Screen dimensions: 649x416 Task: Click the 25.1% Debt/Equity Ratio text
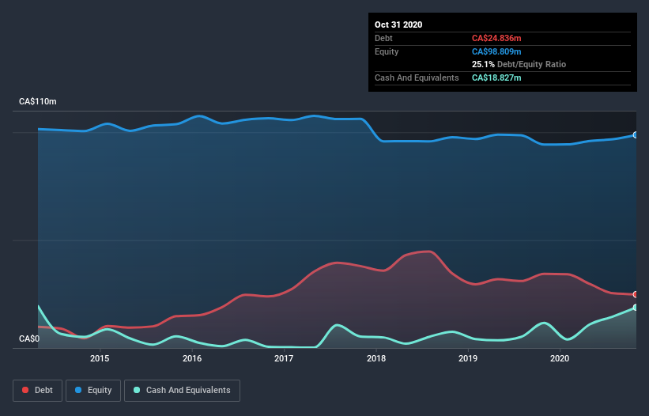(x=519, y=64)
